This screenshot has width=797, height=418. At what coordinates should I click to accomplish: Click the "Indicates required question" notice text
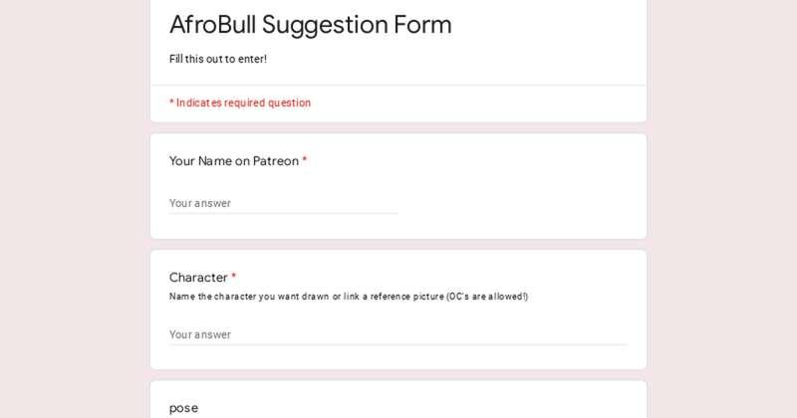tap(243, 103)
